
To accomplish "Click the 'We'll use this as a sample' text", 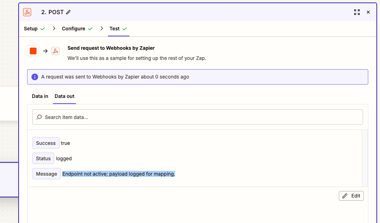I will 137,58.
